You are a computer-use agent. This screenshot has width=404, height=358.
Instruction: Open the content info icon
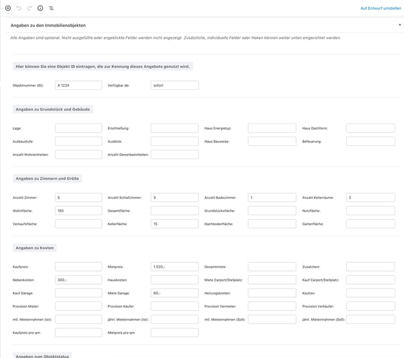[x=40, y=9]
